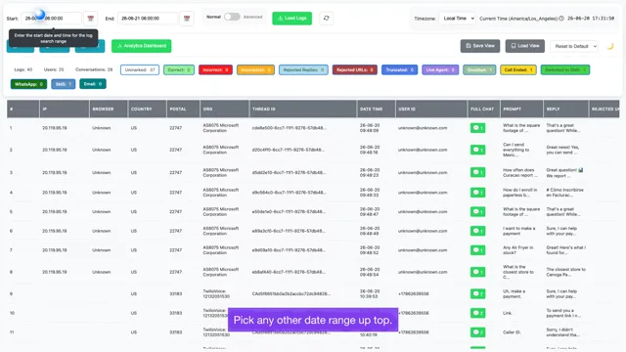The width and height of the screenshot is (626, 352).
Task: Select prompt 'Uh, make a payment.' in row 9
Action: [x=514, y=293]
